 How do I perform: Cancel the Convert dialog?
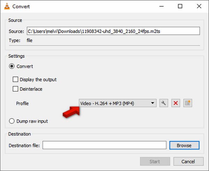(188, 161)
